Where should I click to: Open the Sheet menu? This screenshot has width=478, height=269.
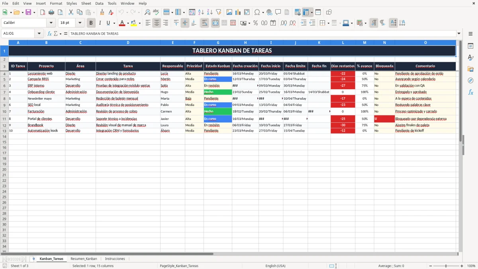pyautogui.click(x=86, y=3)
